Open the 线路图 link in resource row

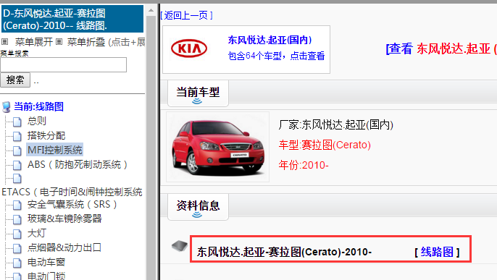click(x=437, y=252)
